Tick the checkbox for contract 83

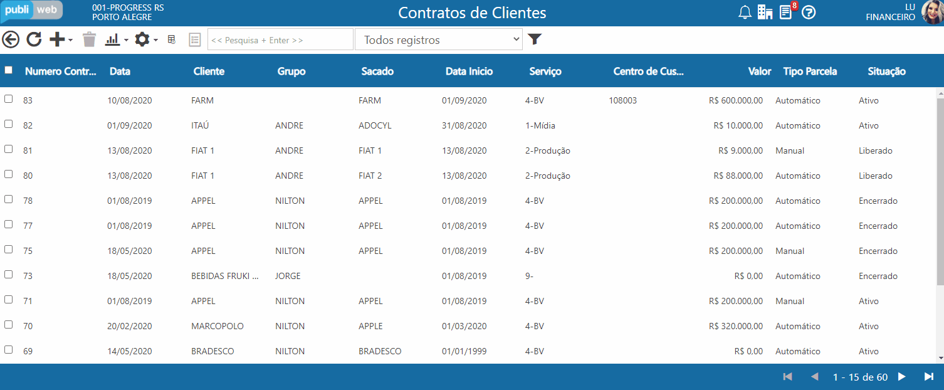tap(8, 99)
